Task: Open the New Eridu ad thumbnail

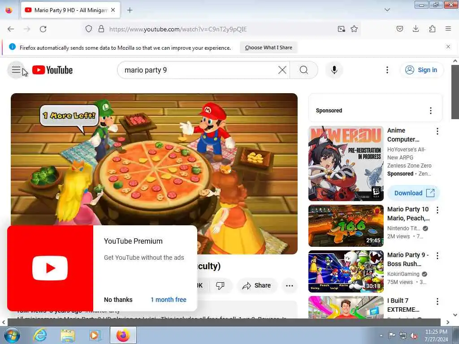Action: point(346,163)
